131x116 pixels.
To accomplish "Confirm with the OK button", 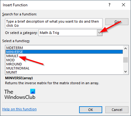I will [x=91, y=110].
